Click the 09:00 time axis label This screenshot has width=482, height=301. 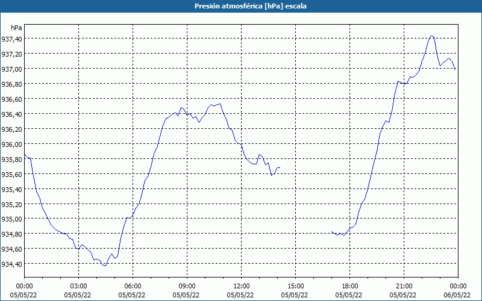(187, 287)
